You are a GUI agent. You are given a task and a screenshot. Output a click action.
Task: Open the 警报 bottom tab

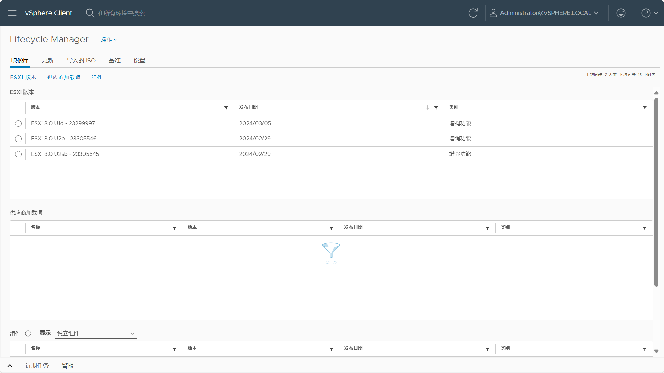68,366
